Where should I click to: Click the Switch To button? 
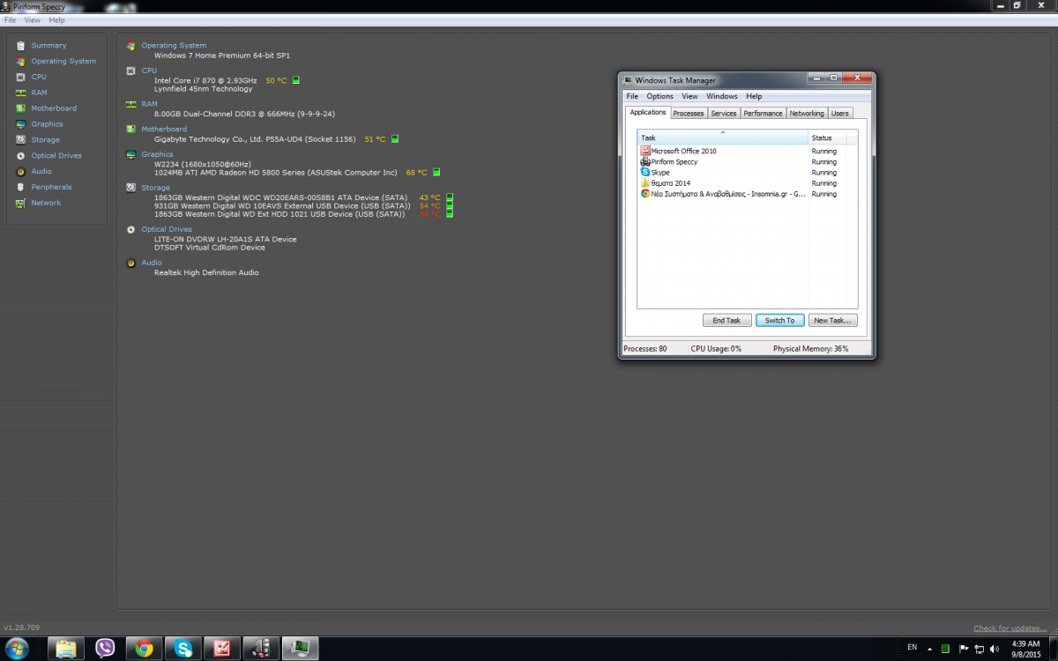779,321
